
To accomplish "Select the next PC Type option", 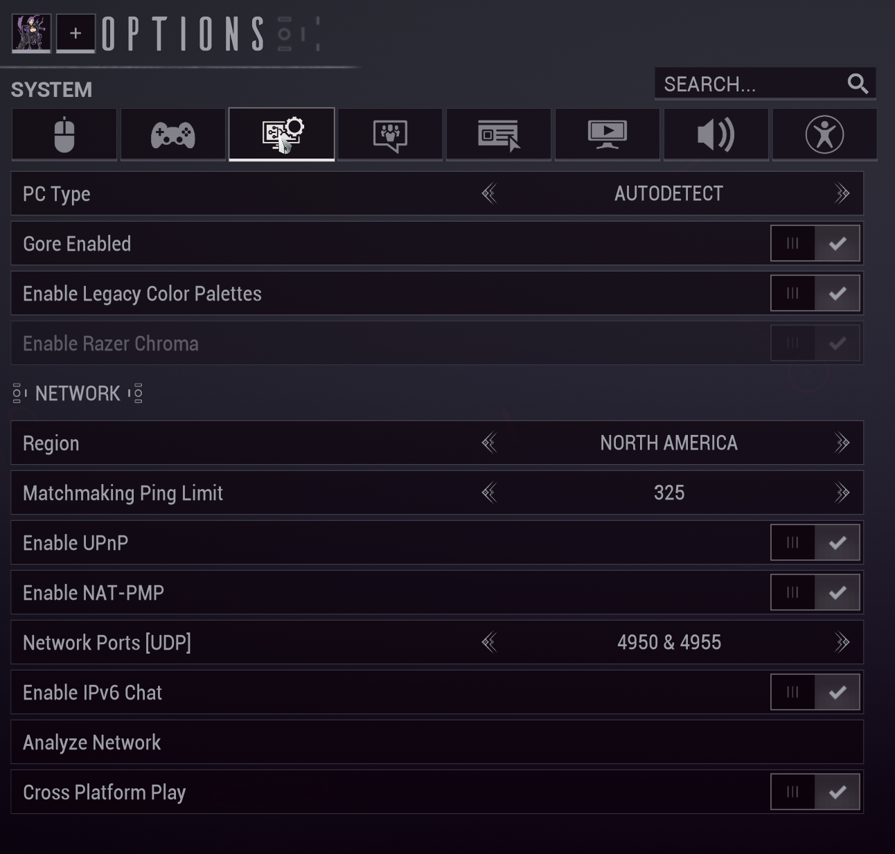I will pyautogui.click(x=842, y=193).
